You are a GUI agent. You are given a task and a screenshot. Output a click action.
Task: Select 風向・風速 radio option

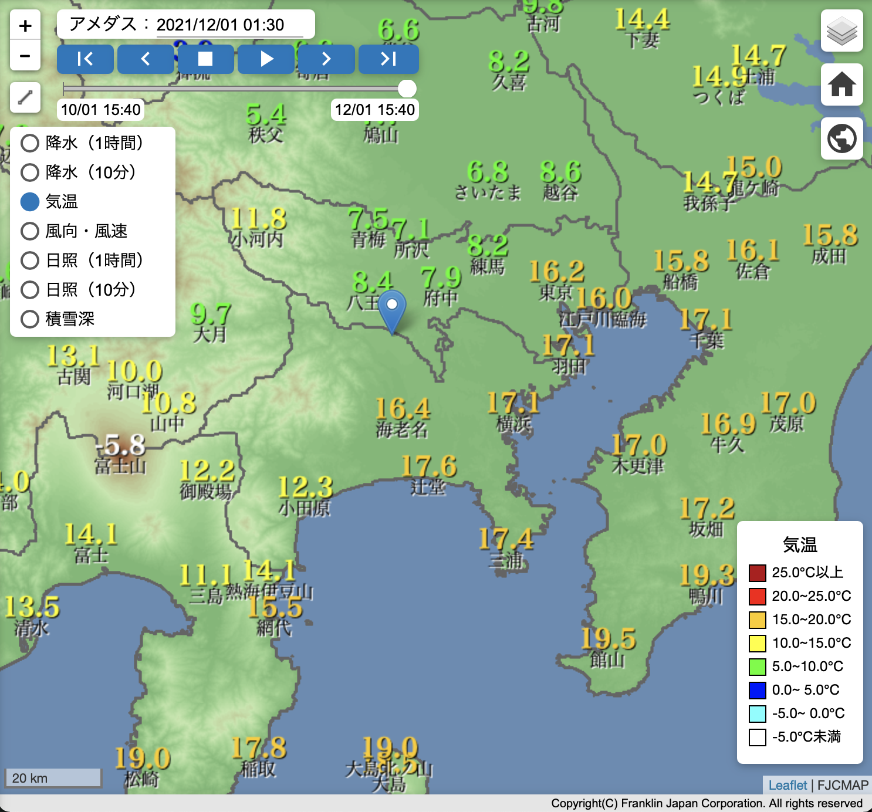[x=30, y=231]
